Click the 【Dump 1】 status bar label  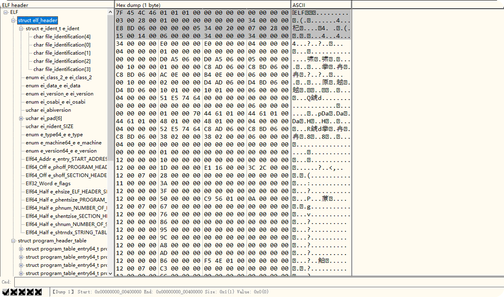[x=63, y=292]
